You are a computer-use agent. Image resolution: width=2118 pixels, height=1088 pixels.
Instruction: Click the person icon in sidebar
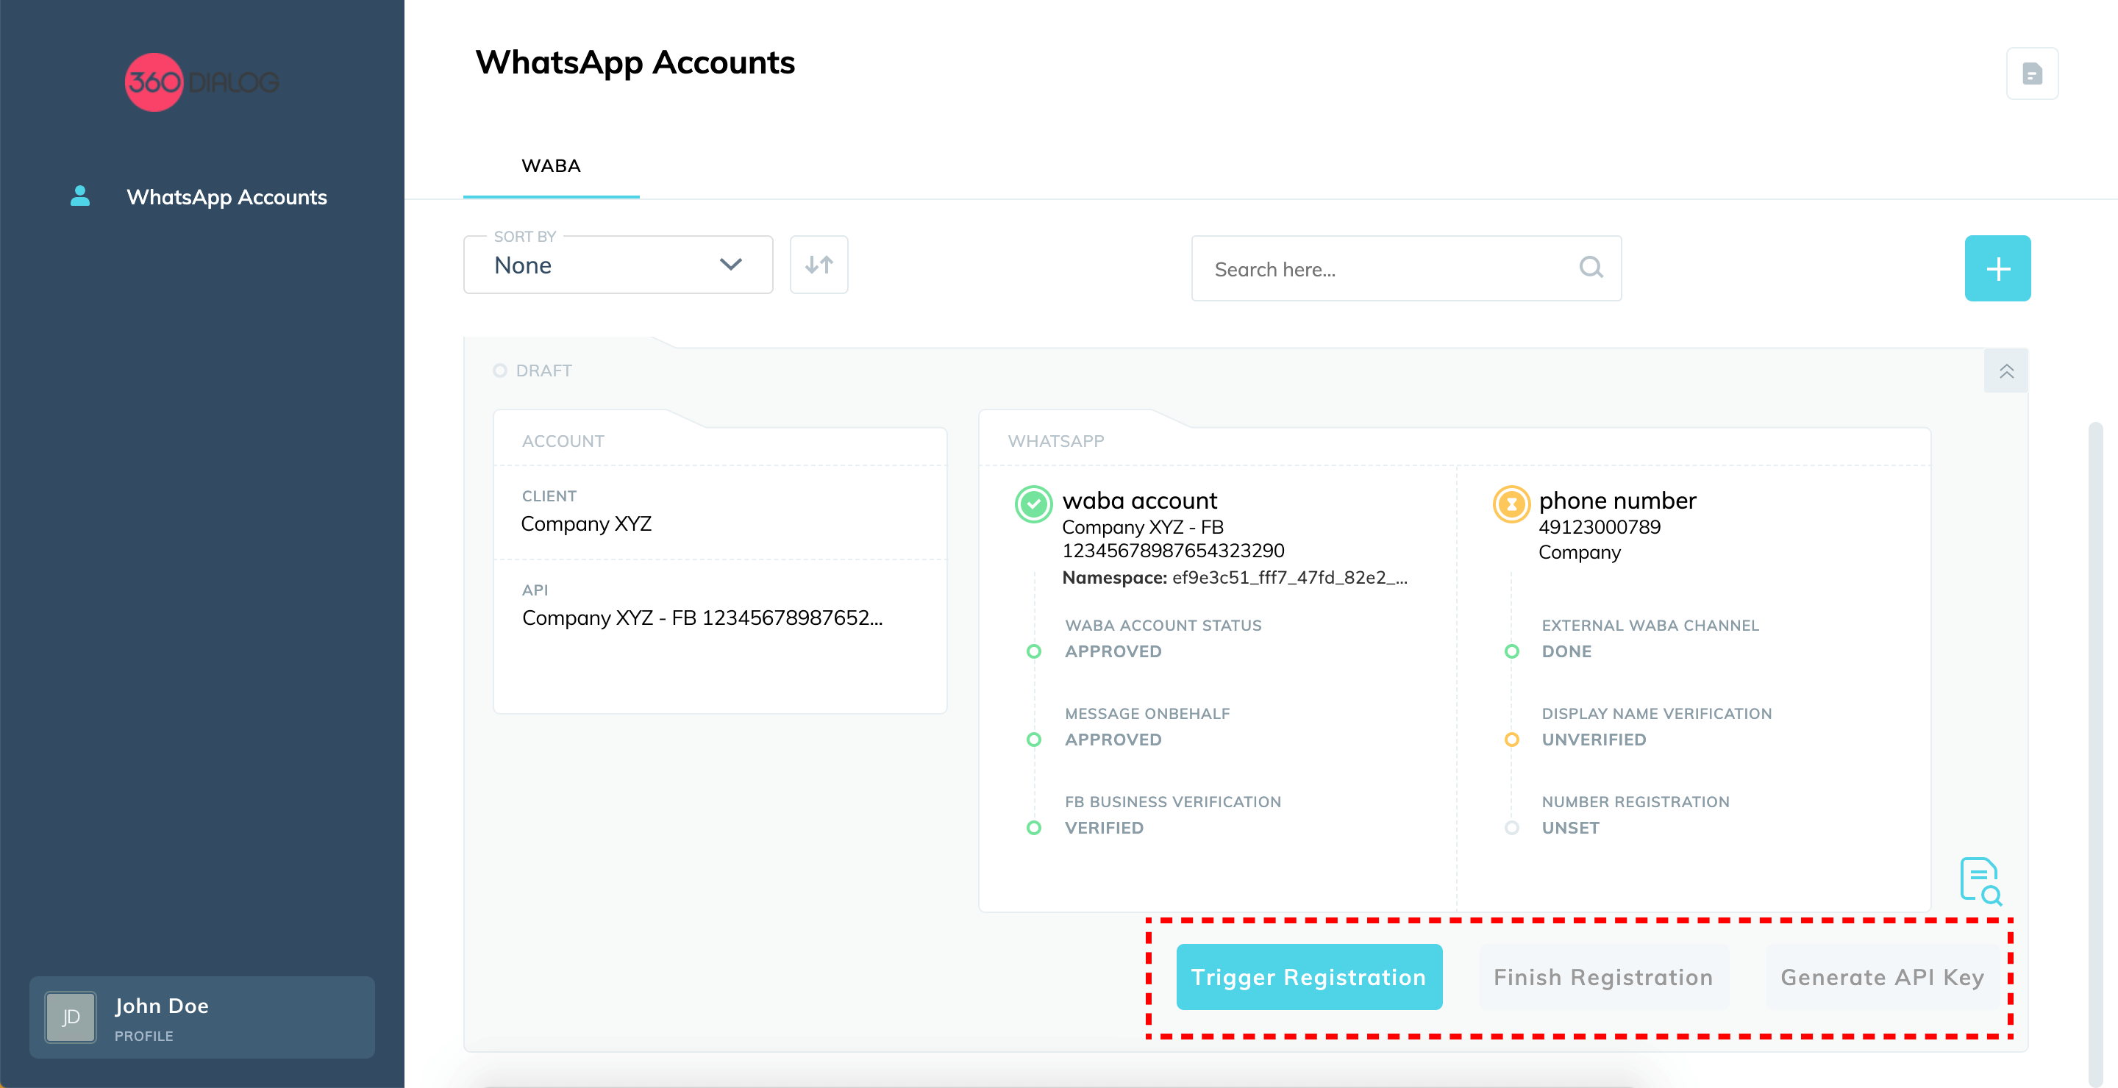coord(79,196)
